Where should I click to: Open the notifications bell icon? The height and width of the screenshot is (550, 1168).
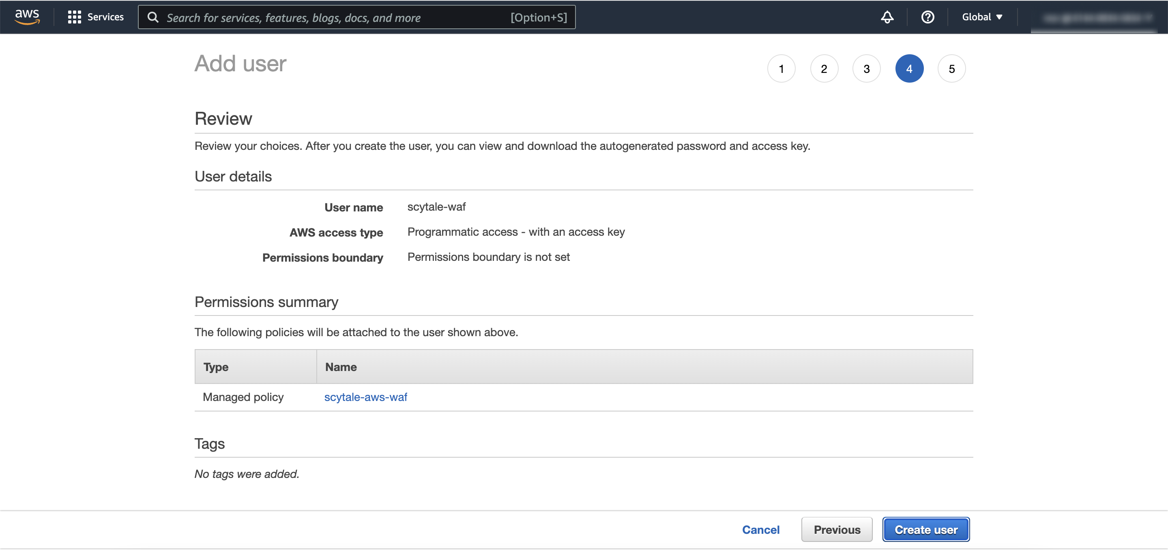tap(887, 17)
